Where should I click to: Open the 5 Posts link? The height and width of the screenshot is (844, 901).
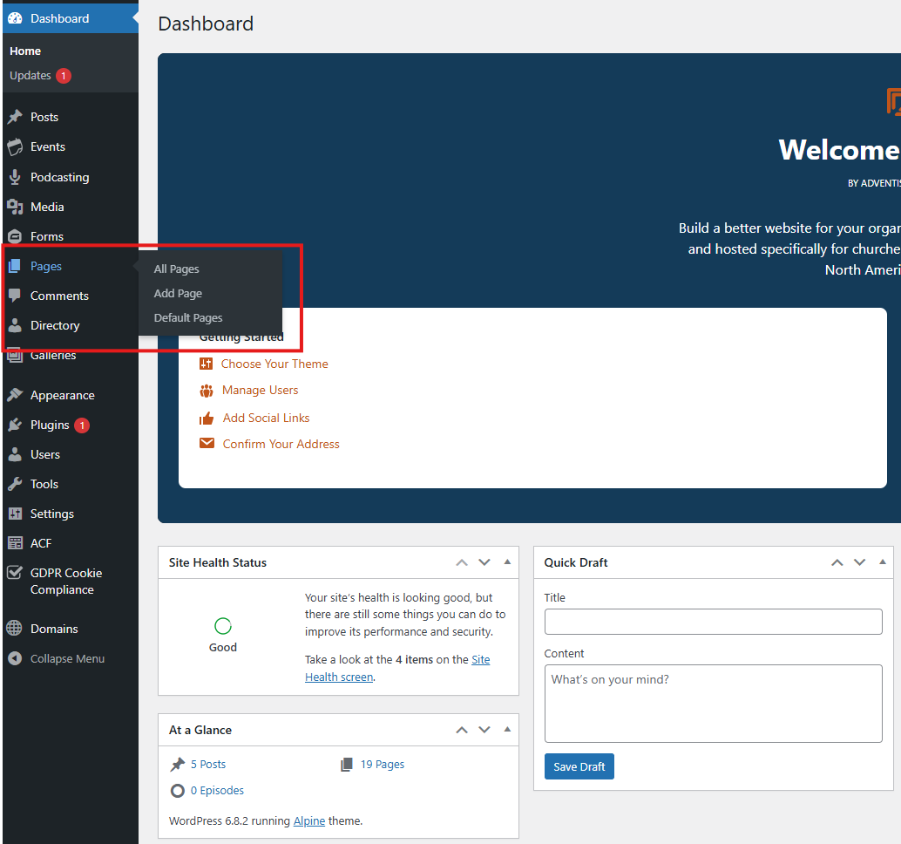click(x=208, y=764)
